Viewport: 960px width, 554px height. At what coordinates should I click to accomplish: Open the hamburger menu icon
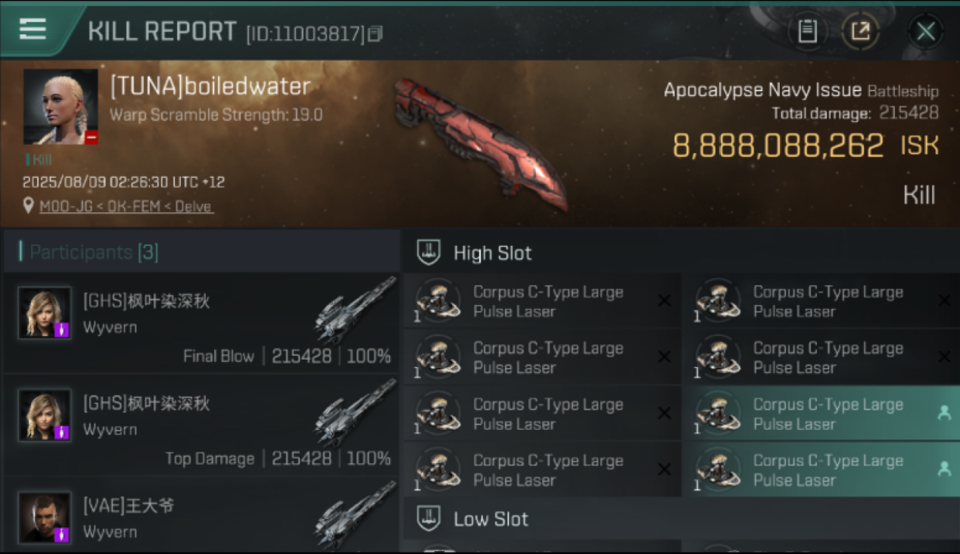click(32, 30)
